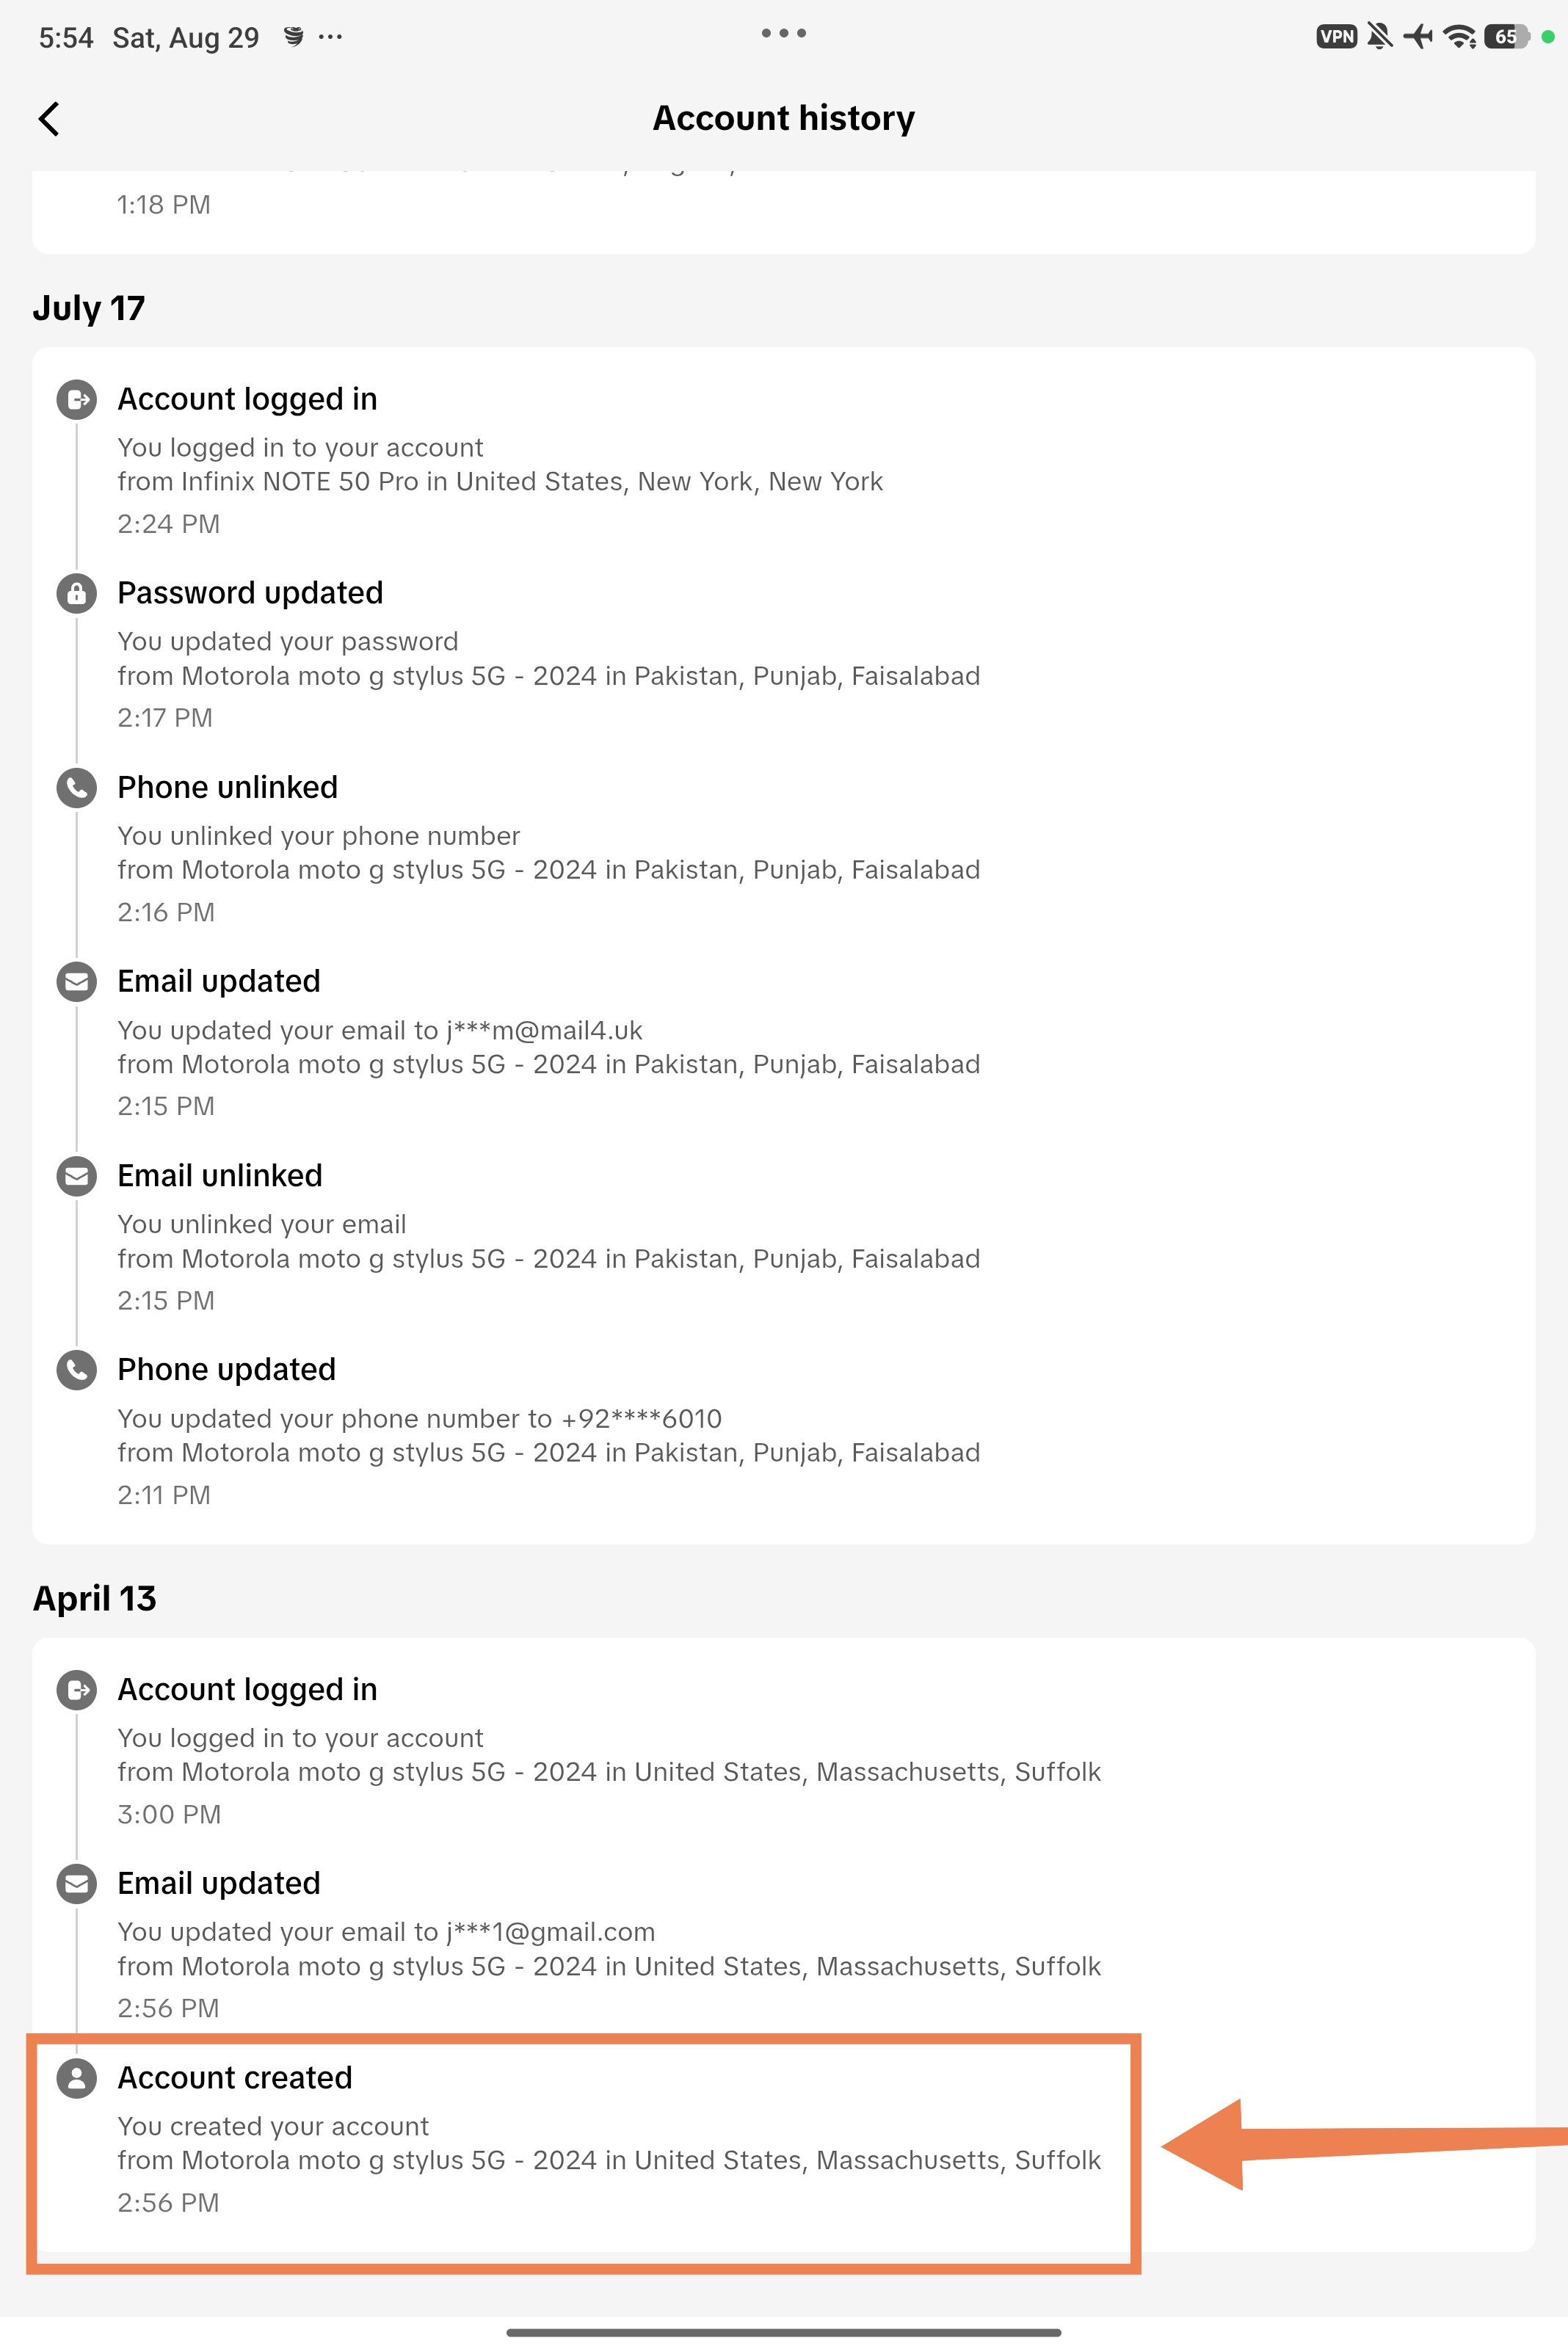Tap three-dot menu at top center

783,33
